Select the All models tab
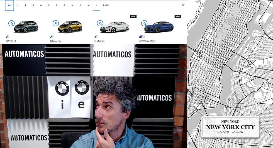This screenshot has width=273, height=148. coord(9,5)
